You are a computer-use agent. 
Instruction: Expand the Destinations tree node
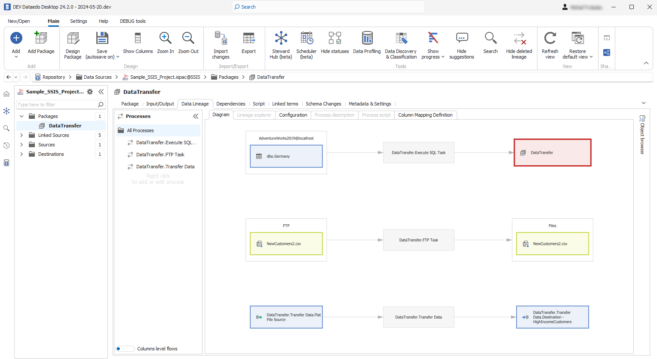21,154
